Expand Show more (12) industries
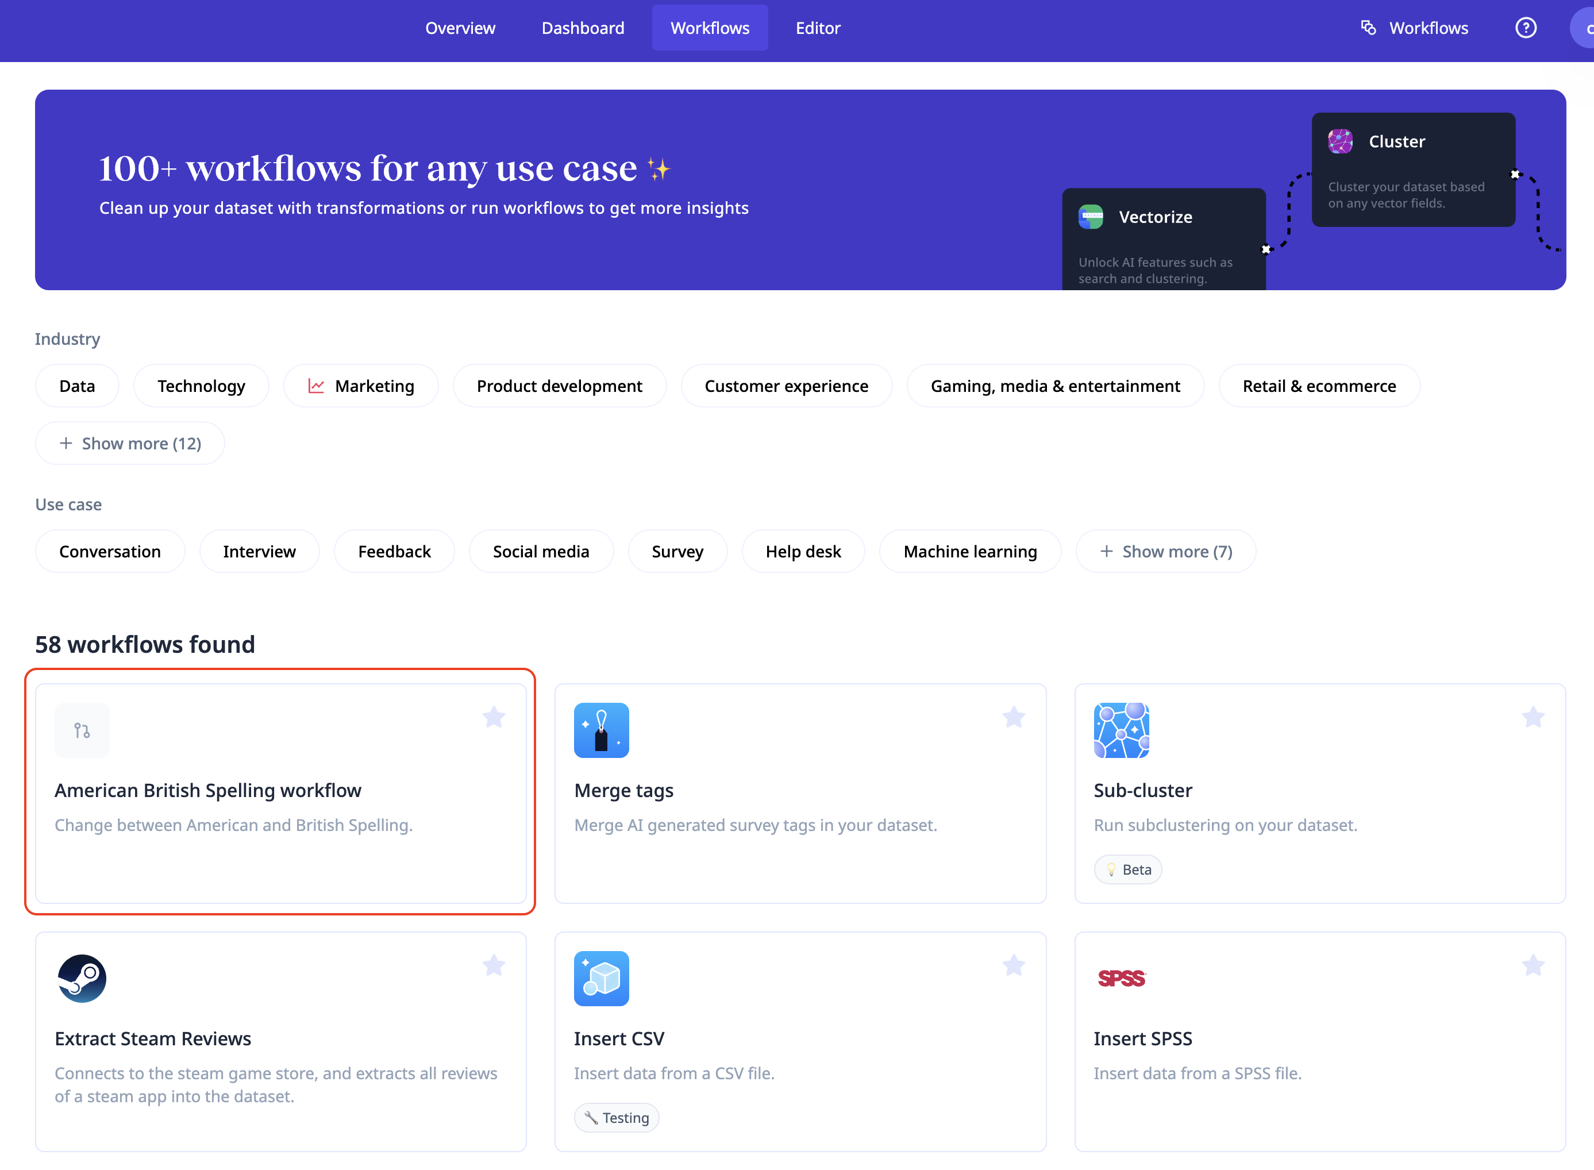 pos(130,444)
